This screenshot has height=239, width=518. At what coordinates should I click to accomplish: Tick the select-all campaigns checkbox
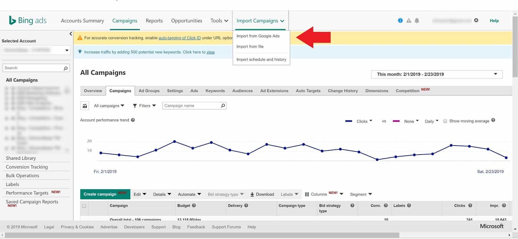[84, 206]
